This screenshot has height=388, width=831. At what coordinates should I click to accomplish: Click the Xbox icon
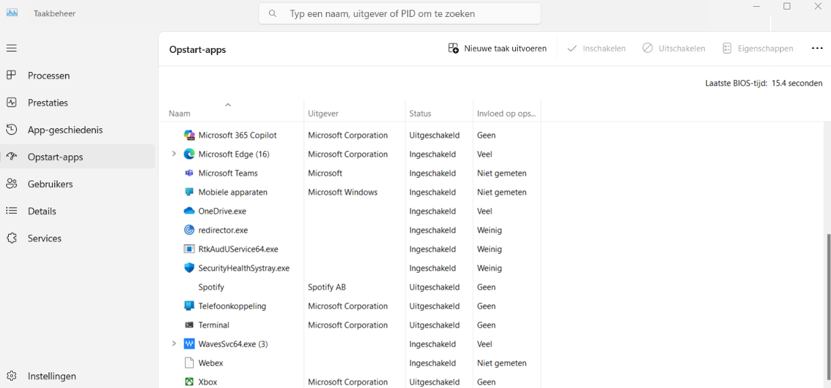pos(189,382)
